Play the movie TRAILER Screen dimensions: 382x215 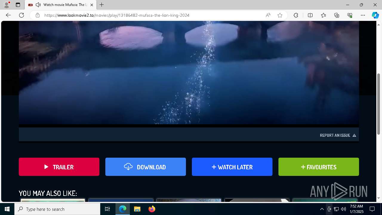pos(59,167)
